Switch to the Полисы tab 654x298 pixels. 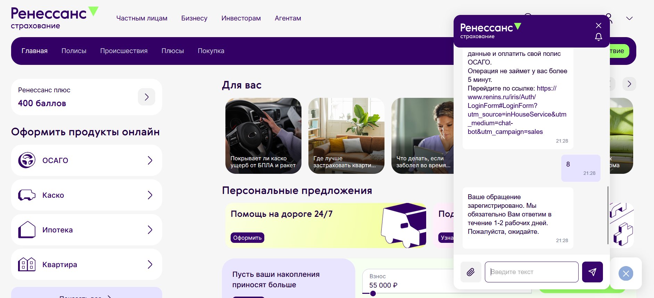[74, 51]
